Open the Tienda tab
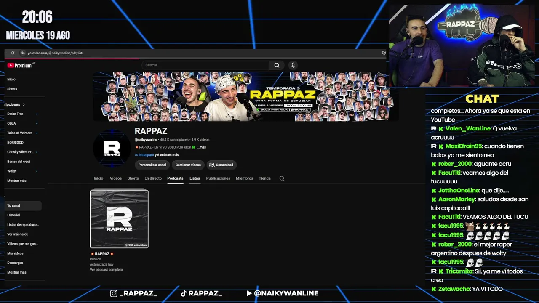Viewport: 539px width, 303px height. pyautogui.click(x=265, y=178)
